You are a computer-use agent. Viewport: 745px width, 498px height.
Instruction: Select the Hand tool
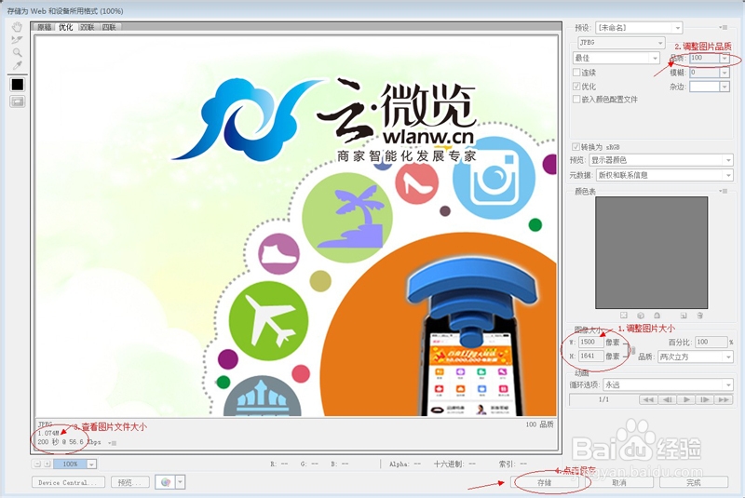pos(17,27)
